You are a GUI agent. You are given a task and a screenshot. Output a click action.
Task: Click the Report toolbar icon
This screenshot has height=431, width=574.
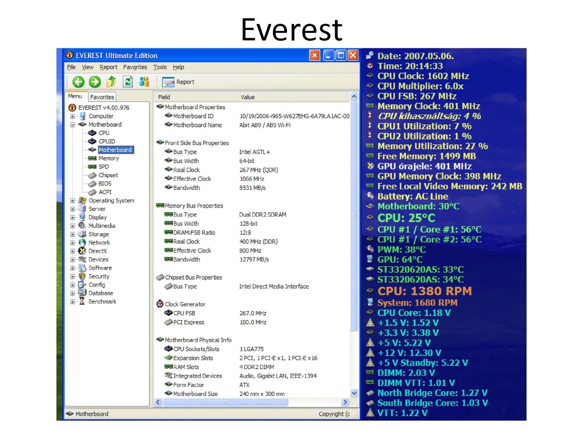coord(168,82)
